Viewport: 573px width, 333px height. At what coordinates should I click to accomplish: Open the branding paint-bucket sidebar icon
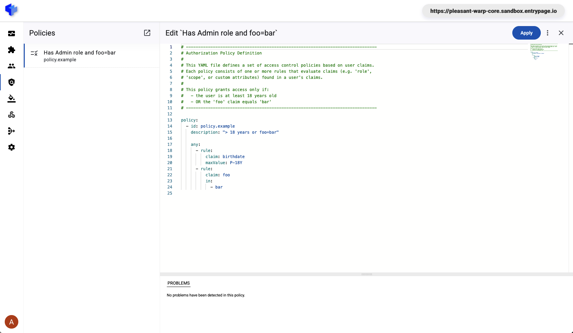pyautogui.click(x=12, y=98)
